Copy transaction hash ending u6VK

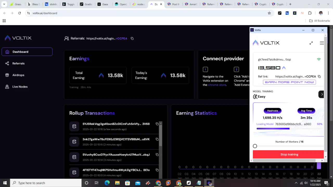pyautogui.click(x=157, y=139)
